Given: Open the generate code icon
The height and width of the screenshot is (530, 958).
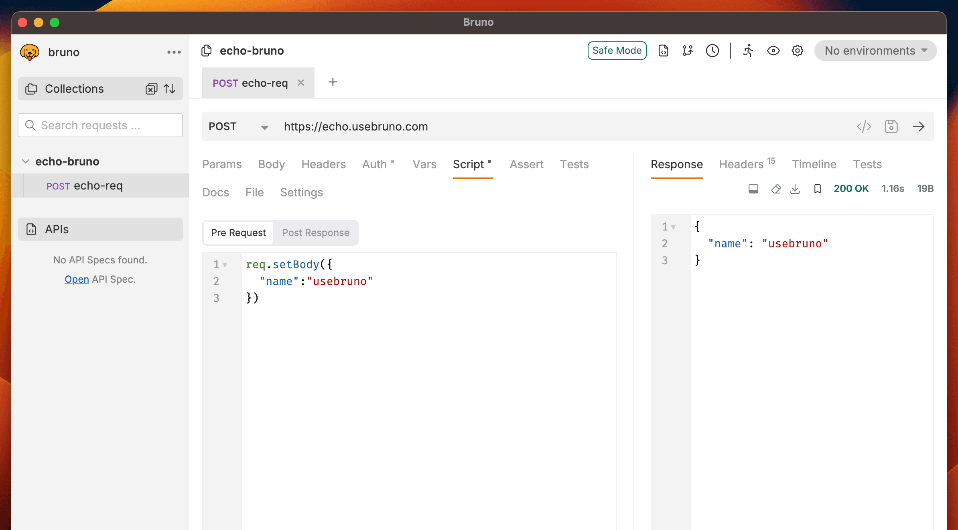Looking at the screenshot, I should pyautogui.click(x=864, y=126).
